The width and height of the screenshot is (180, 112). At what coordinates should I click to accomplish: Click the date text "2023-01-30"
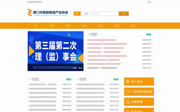[x=114, y=101]
